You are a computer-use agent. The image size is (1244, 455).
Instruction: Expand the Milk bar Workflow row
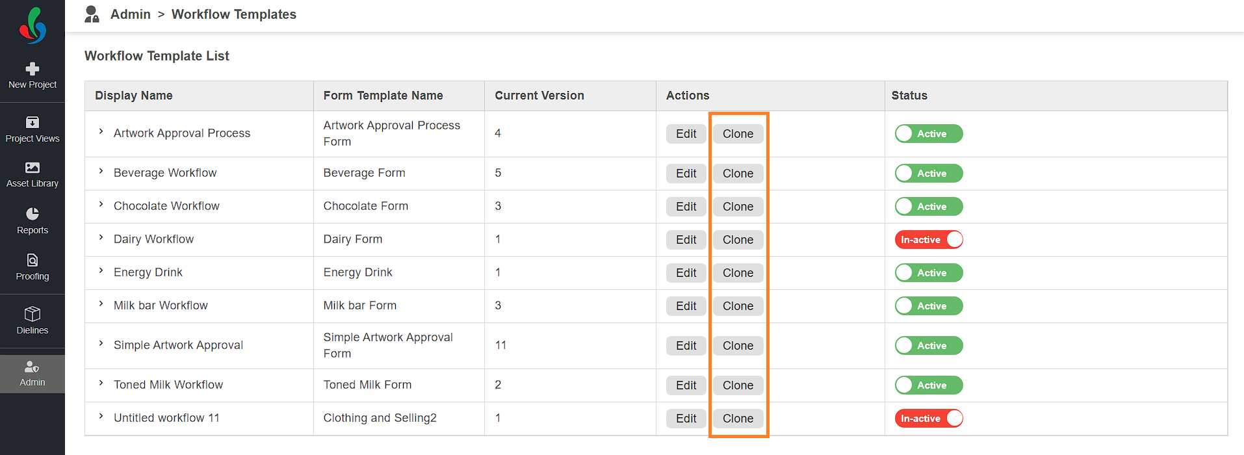(x=101, y=304)
